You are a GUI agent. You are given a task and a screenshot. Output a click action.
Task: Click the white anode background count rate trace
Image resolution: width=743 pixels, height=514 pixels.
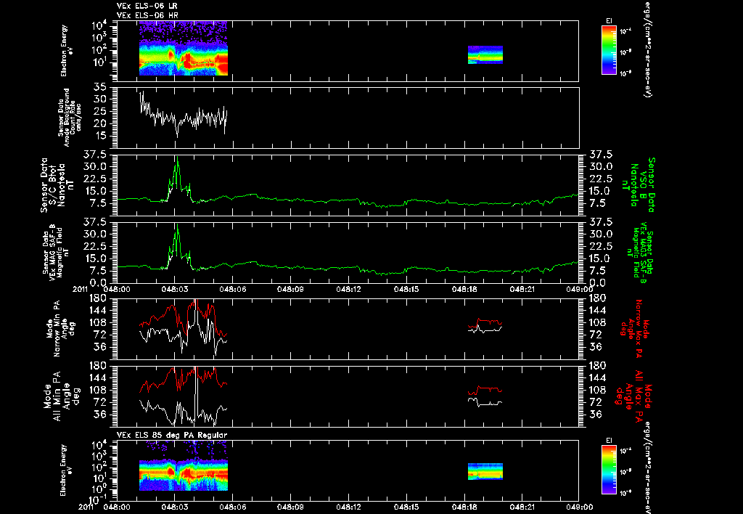(x=183, y=115)
